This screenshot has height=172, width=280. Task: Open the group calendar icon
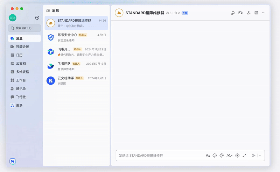(x=256, y=13)
